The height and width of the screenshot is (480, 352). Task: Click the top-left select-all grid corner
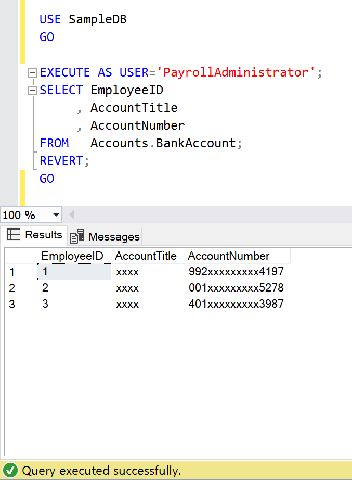(20, 256)
